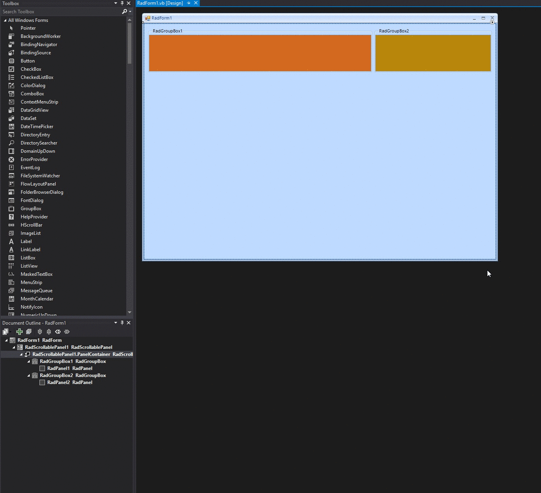
Task: Collapse the RadScrollablePanel1 tree node
Action: click(x=14, y=347)
